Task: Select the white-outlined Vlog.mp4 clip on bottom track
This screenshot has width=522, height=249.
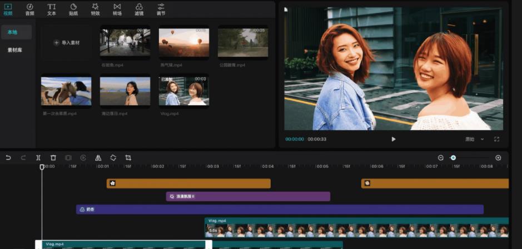Action: click(x=123, y=245)
